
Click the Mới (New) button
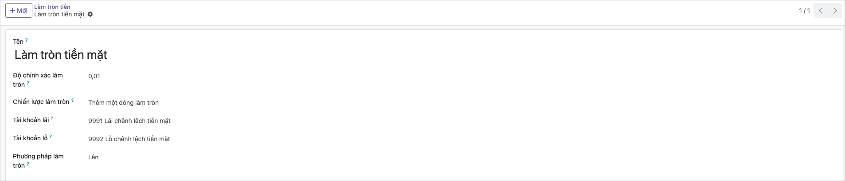coord(19,11)
